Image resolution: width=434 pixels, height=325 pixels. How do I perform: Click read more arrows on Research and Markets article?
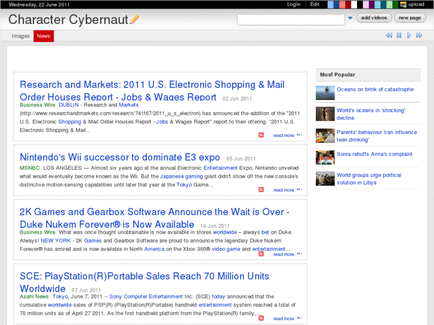[299, 135]
